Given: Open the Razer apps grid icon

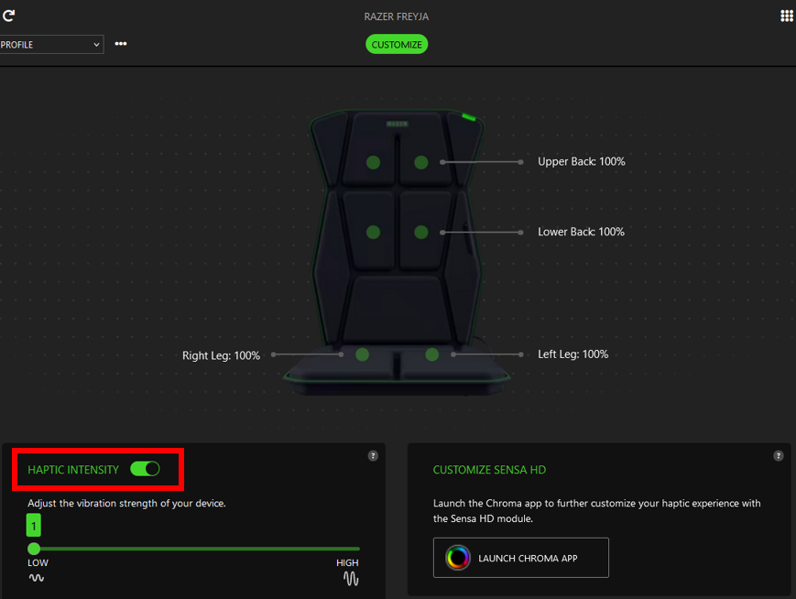Looking at the screenshot, I should click(x=786, y=15).
